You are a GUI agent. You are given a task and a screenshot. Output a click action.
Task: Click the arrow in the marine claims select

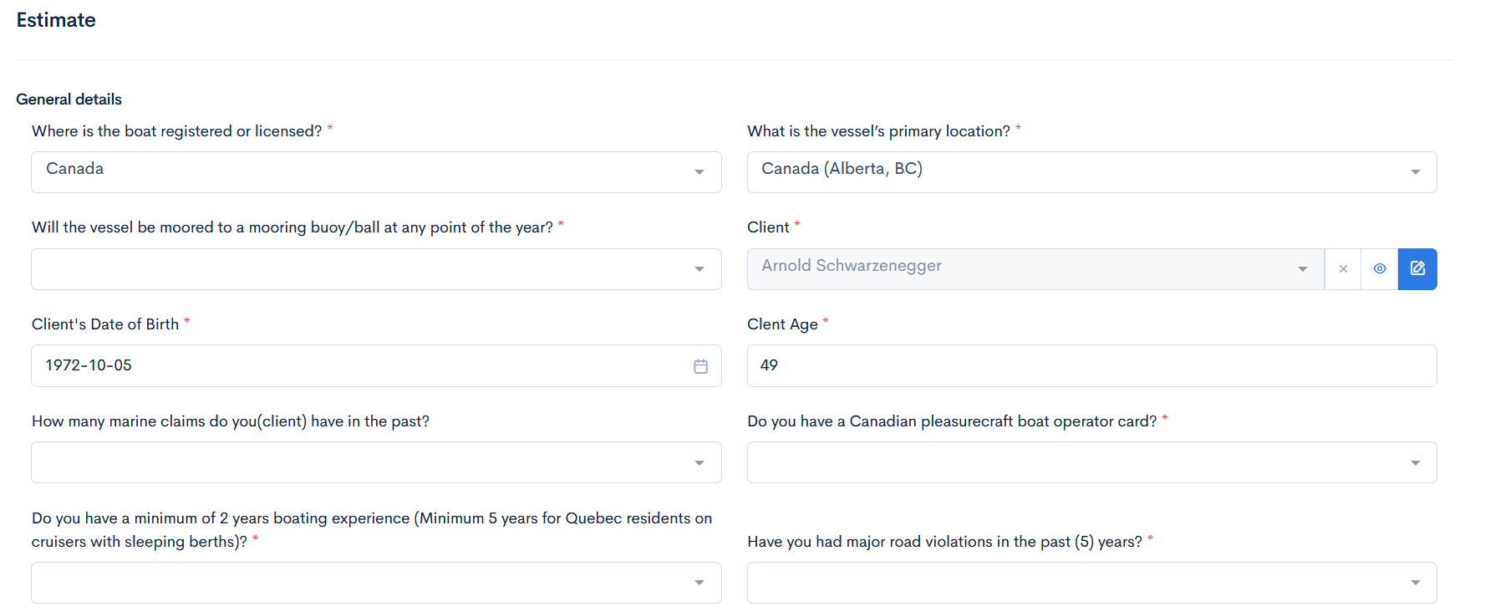tap(699, 463)
